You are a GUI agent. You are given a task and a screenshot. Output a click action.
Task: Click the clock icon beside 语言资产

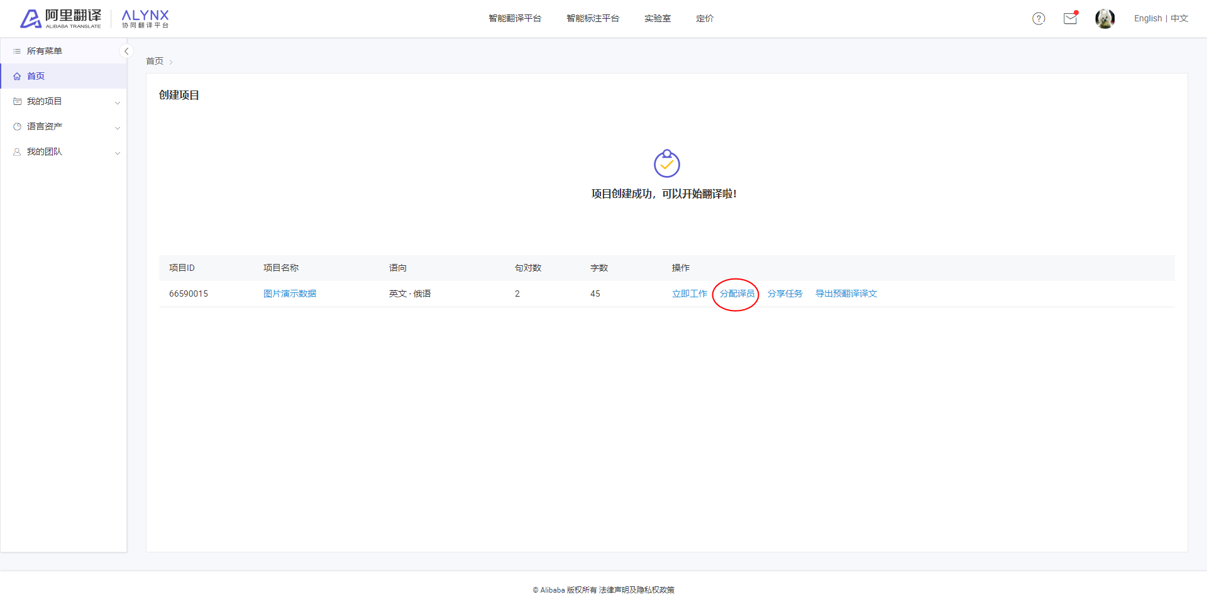(x=17, y=127)
